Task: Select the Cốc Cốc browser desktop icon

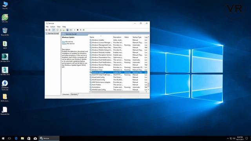Action: tap(5, 18)
